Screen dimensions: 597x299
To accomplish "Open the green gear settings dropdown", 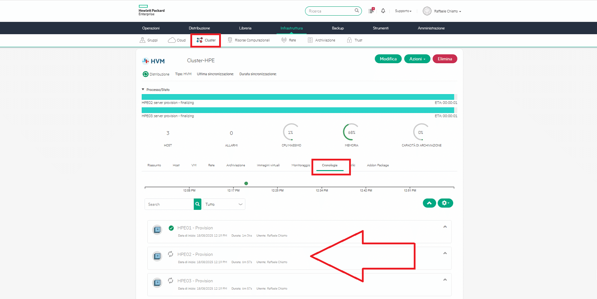I will pos(445,203).
